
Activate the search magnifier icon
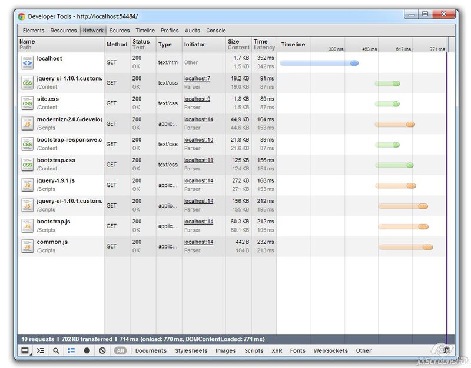point(55,350)
